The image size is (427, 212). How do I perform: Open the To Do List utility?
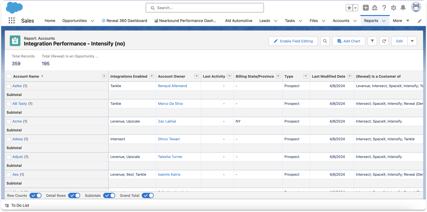click(17, 205)
